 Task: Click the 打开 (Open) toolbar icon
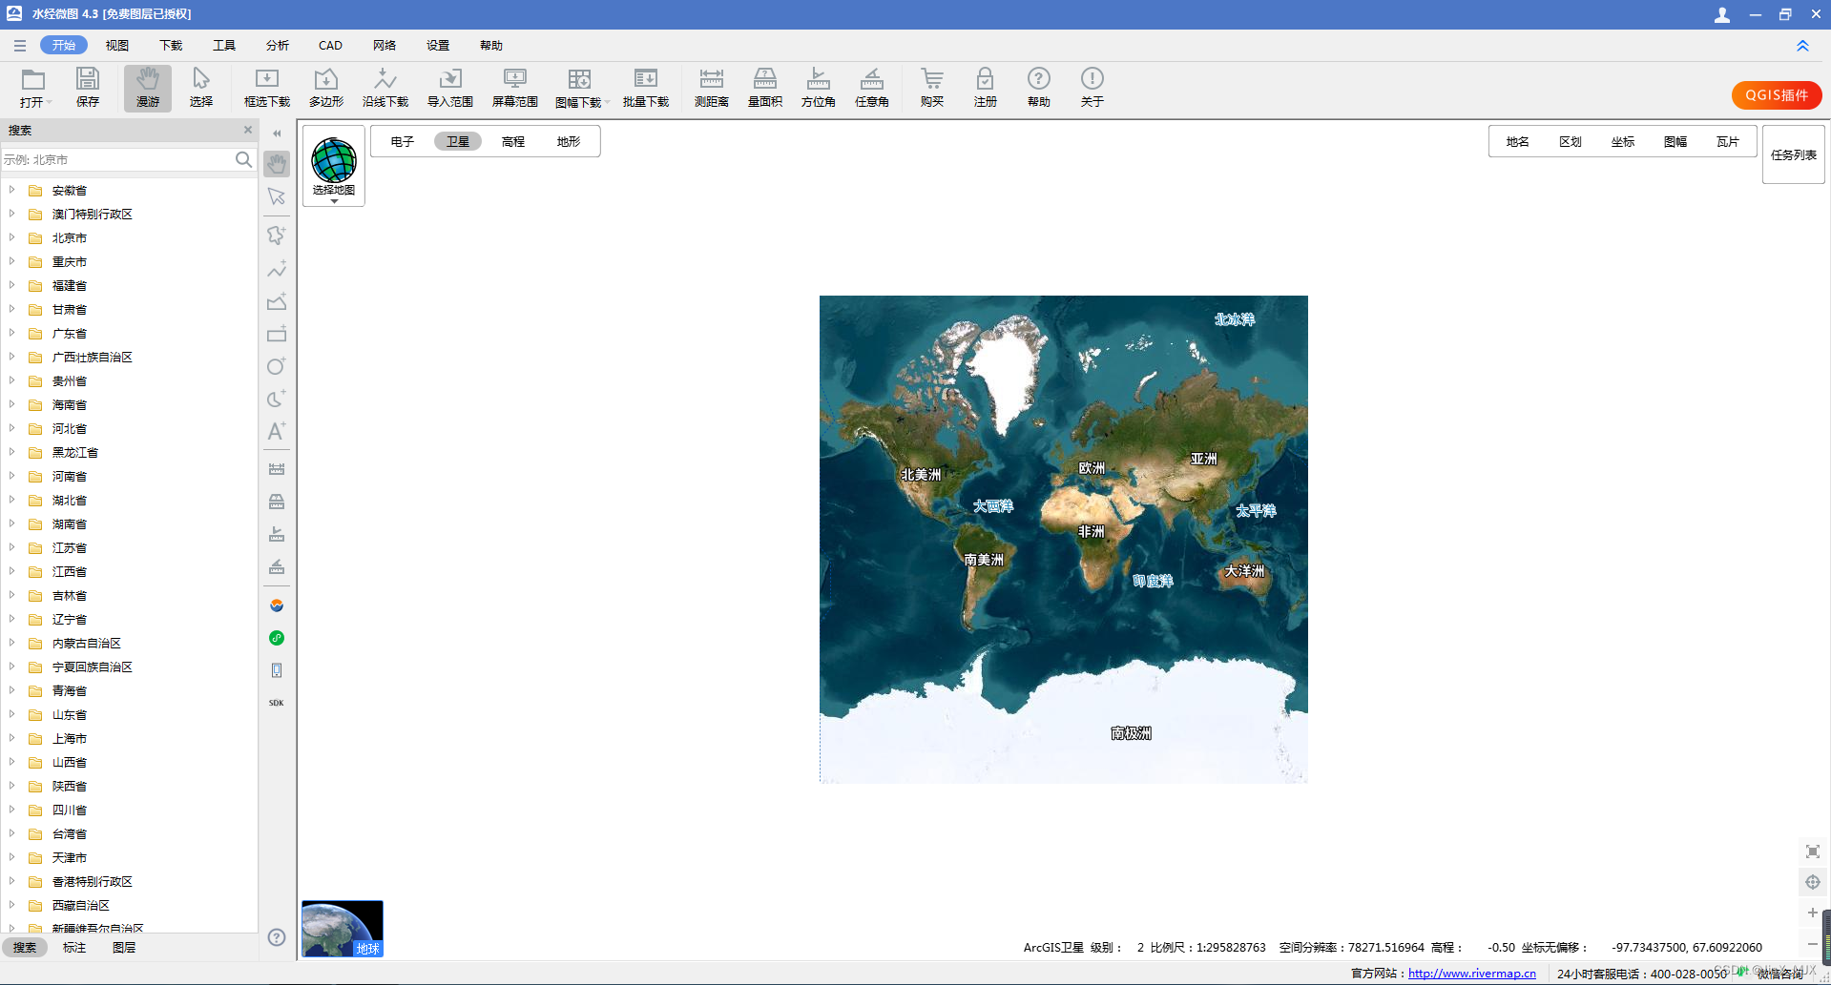pos(33,88)
